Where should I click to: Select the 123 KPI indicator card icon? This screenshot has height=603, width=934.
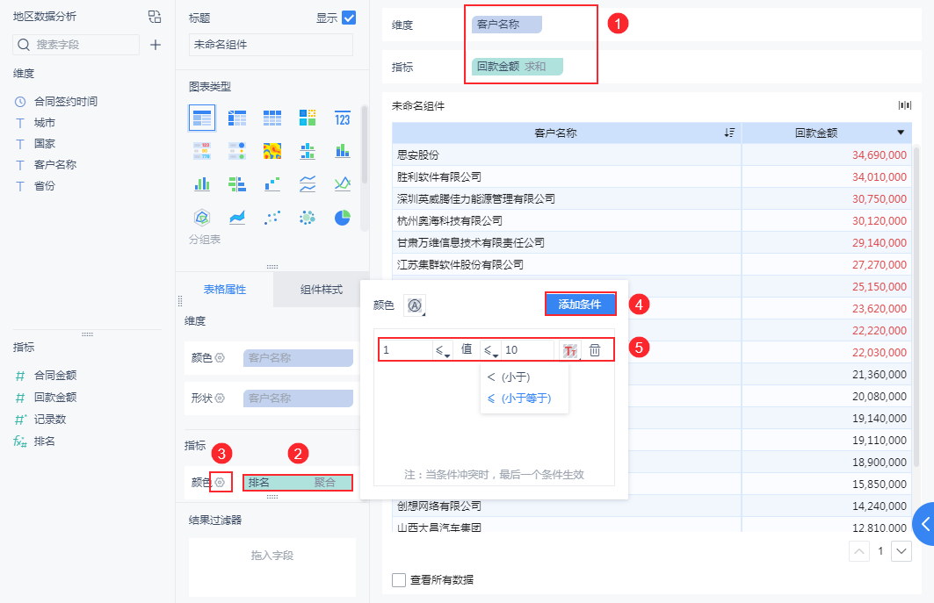click(343, 118)
